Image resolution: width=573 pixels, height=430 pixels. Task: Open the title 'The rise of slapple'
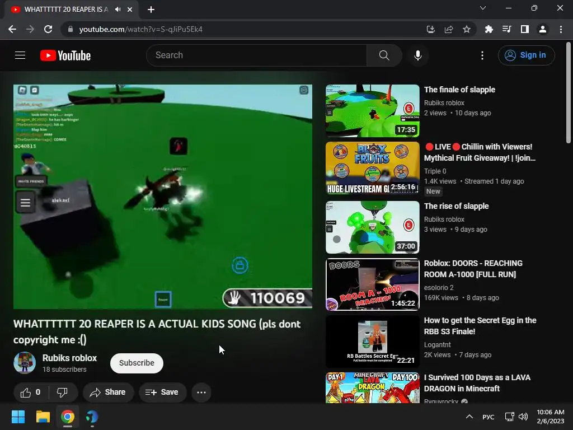point(456,206)
